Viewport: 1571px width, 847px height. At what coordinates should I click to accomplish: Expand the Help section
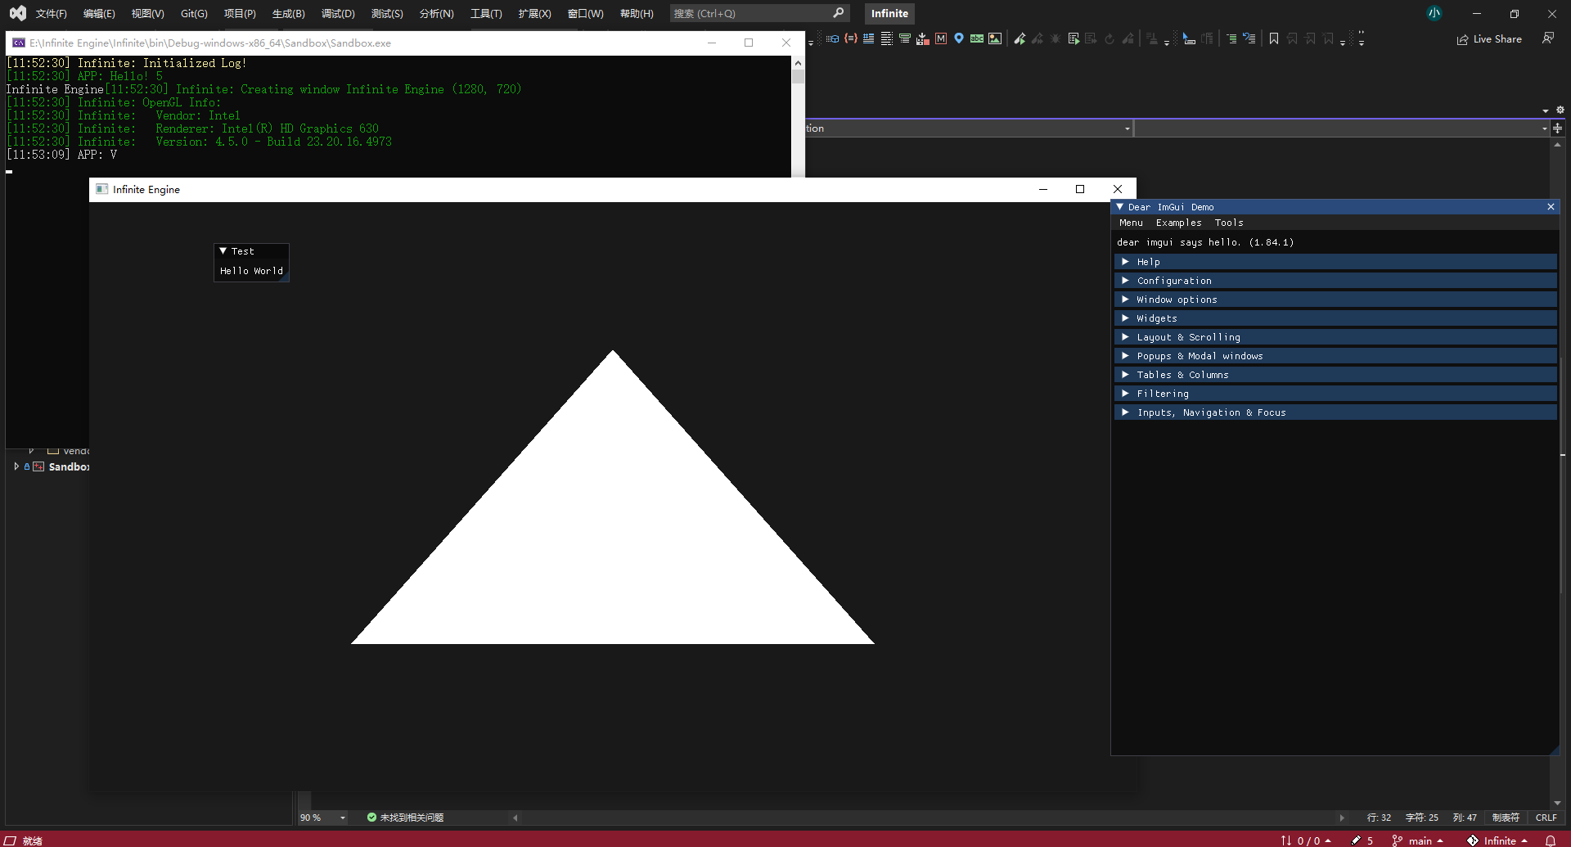[1335, 262]
